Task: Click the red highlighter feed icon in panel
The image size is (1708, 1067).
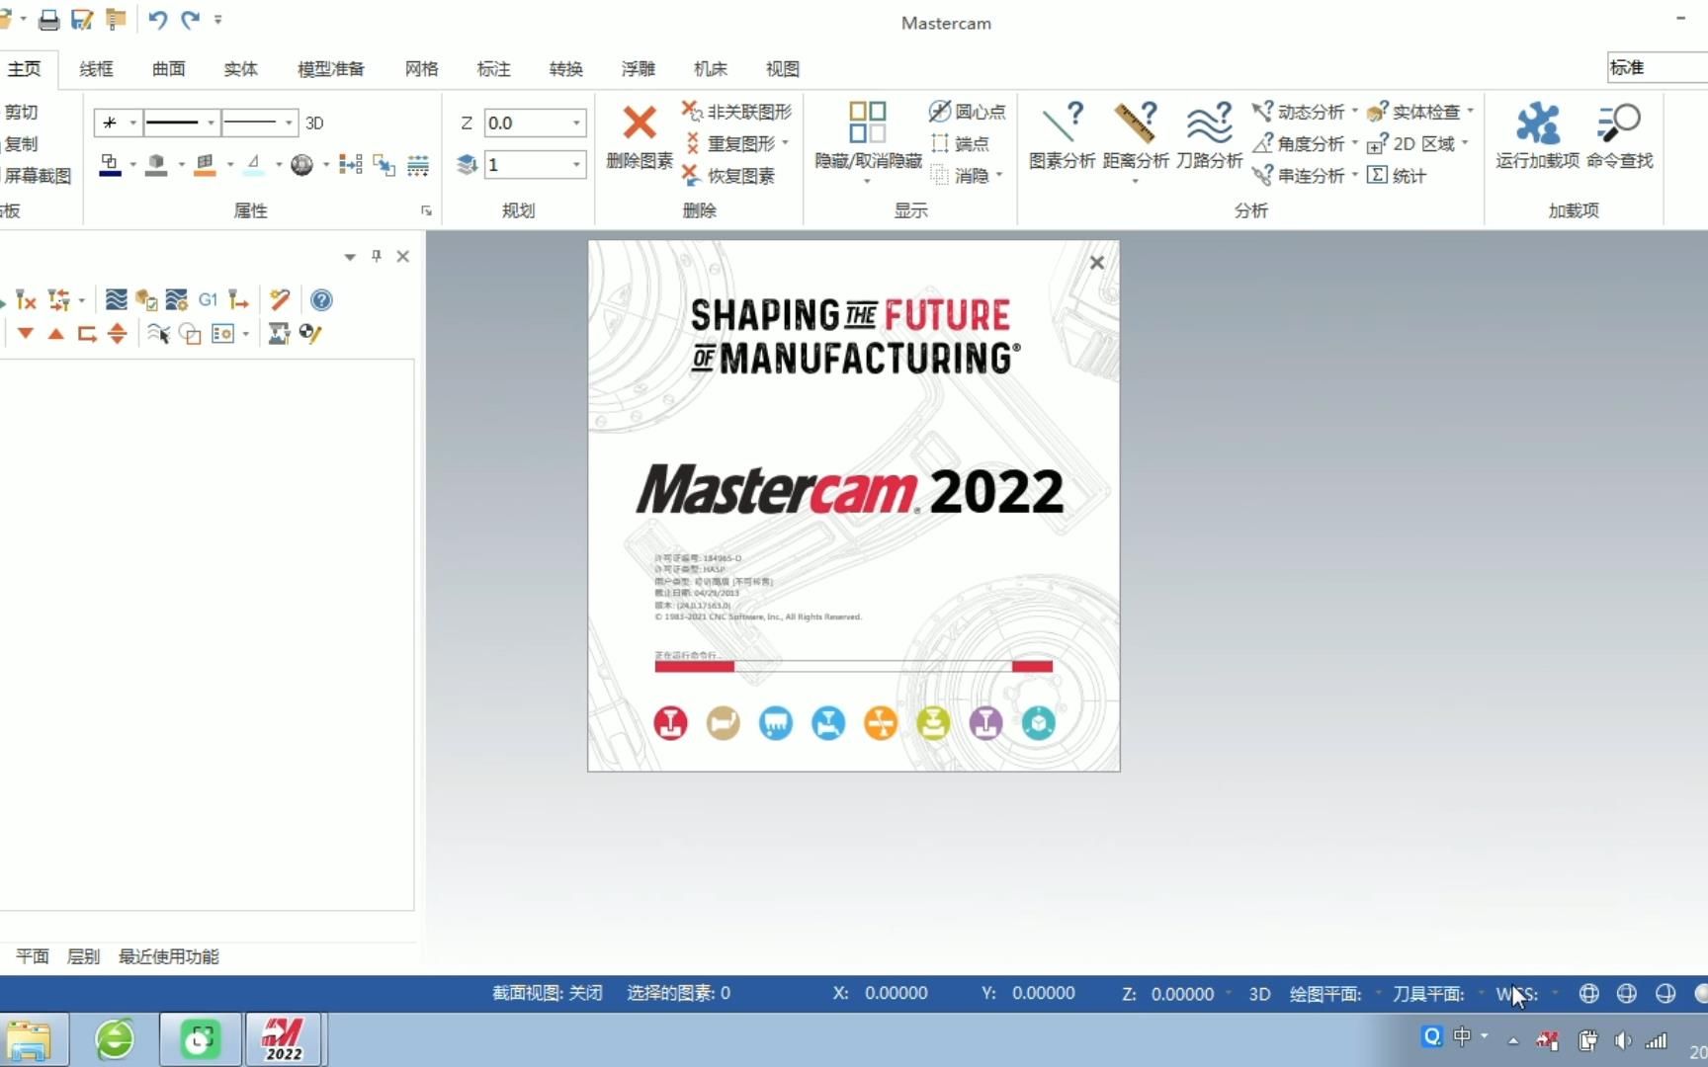Action: 280,299
